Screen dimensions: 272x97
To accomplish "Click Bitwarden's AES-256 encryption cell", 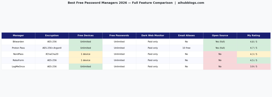I will (x=52, y=42).
